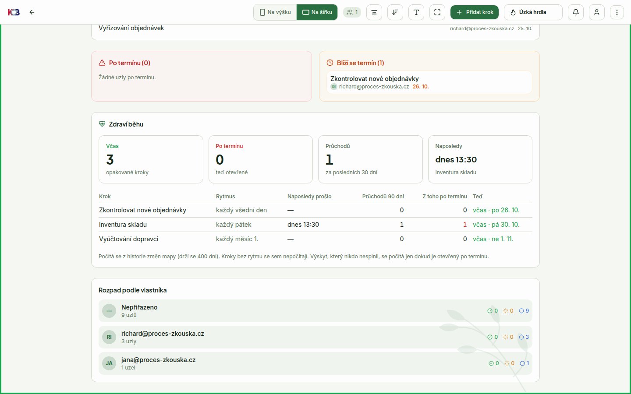
Task: Click the clock icon beside Blíží se termín
Action: coord(330,63)
